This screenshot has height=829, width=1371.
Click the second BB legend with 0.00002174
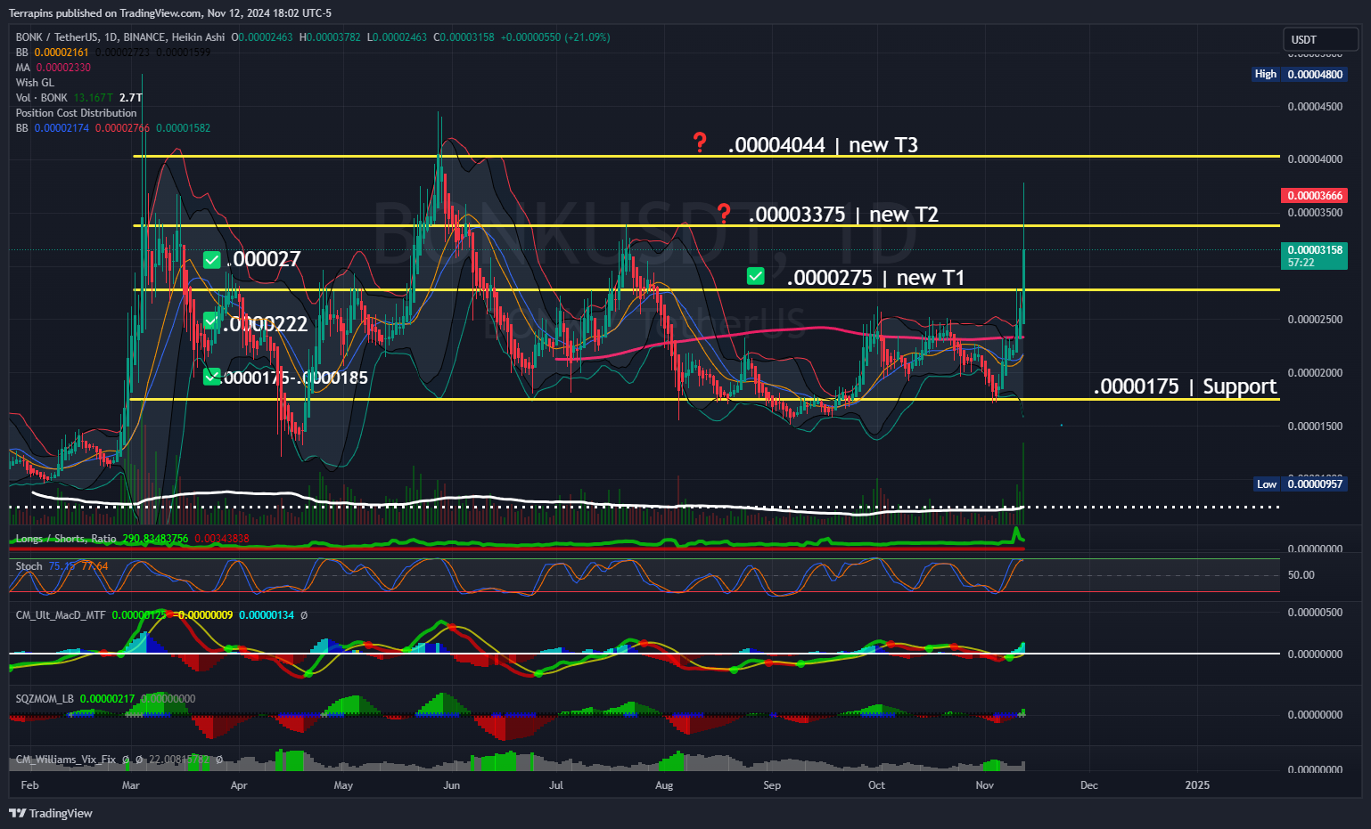coord(113,128)
